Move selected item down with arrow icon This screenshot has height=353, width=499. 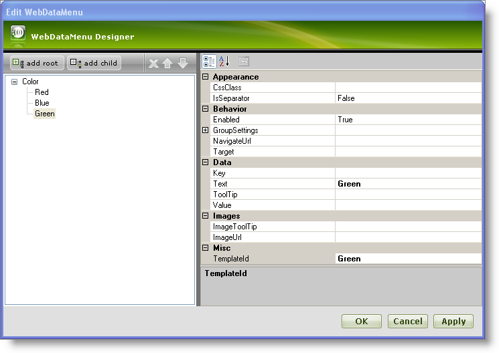[183, 64]
